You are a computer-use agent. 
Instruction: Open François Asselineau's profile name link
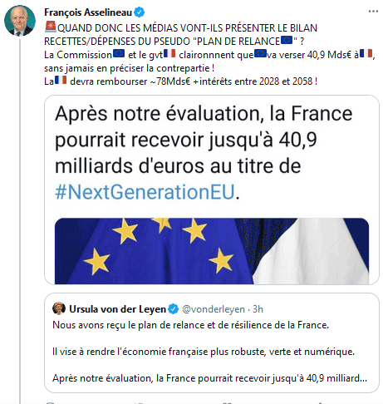click(x=88, y=12)
